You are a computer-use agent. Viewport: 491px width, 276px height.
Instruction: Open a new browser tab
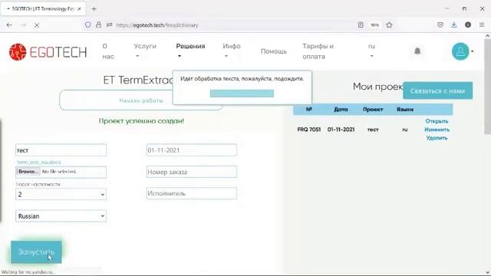click(x=94, y=8)
